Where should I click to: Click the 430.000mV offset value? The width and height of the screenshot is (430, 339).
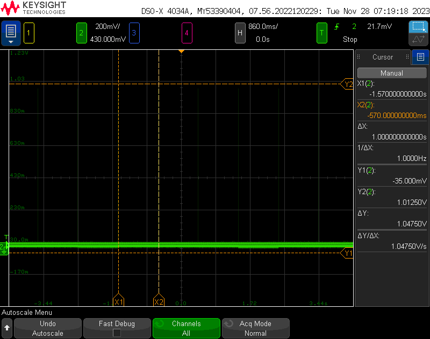tap(108, 39)
